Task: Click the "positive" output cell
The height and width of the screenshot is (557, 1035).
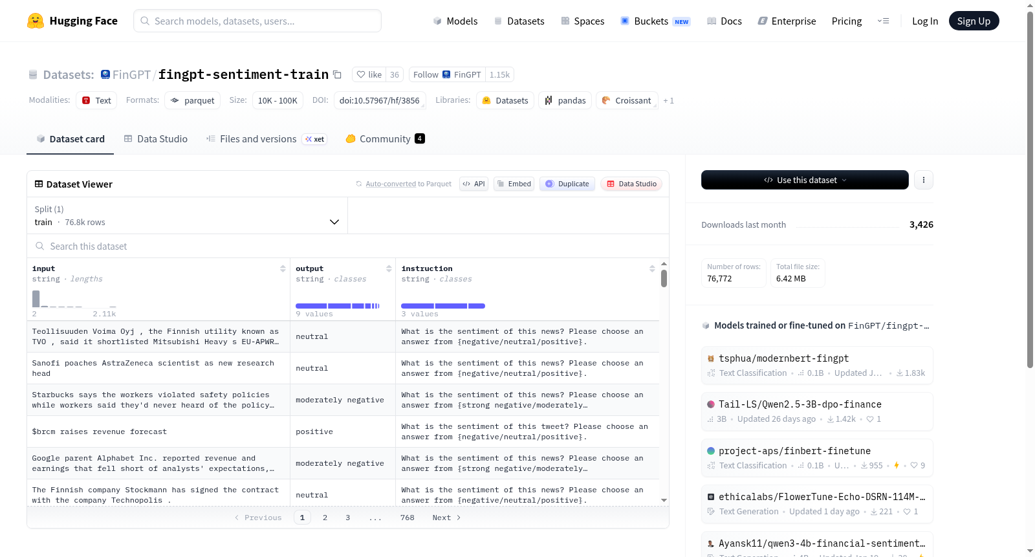Action: pos(343,431)
